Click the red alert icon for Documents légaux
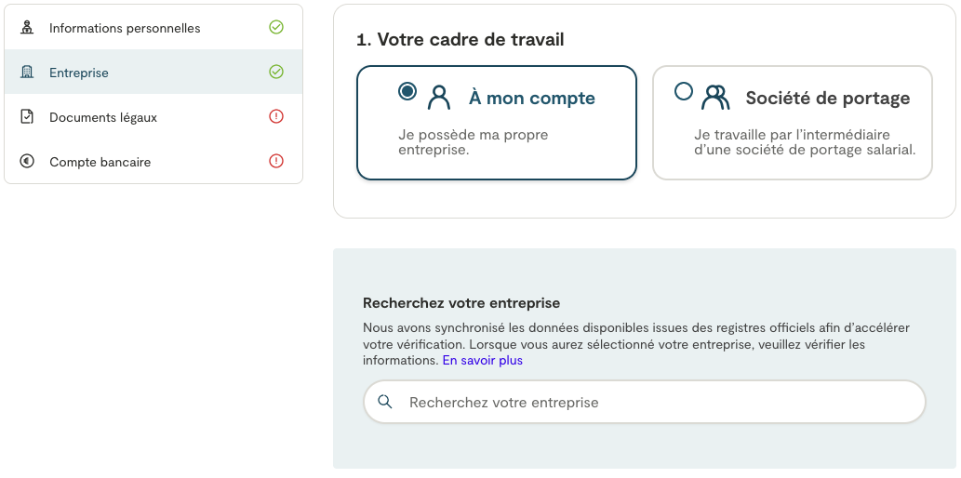Viewport: 961px width, 478px height. point(276,116)
